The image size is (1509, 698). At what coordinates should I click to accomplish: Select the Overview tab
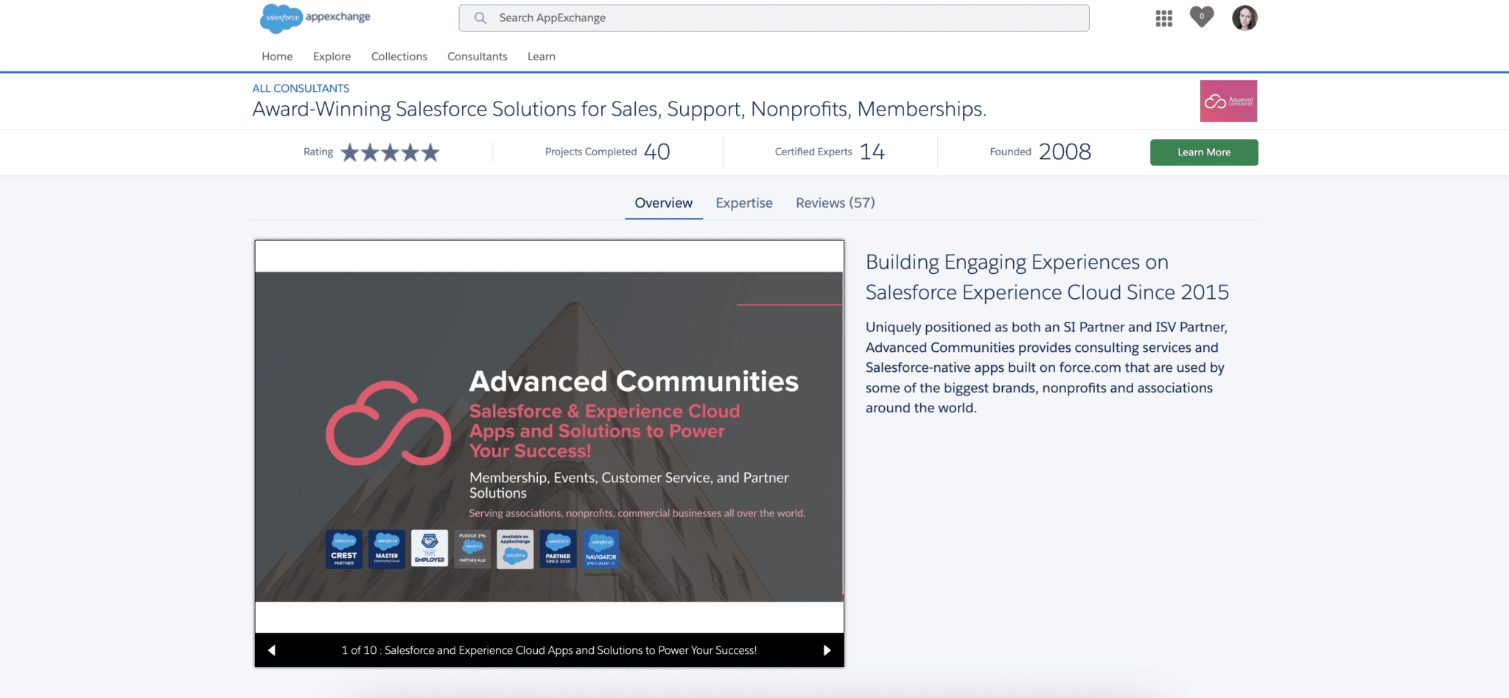(662, 202)
